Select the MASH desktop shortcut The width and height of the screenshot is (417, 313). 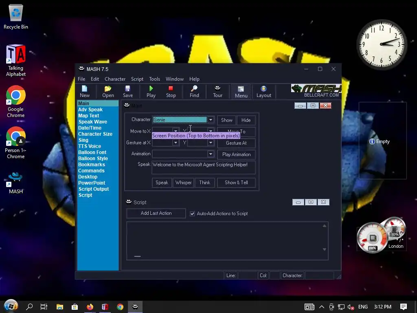pyautogui.click(x=16, y=183)
